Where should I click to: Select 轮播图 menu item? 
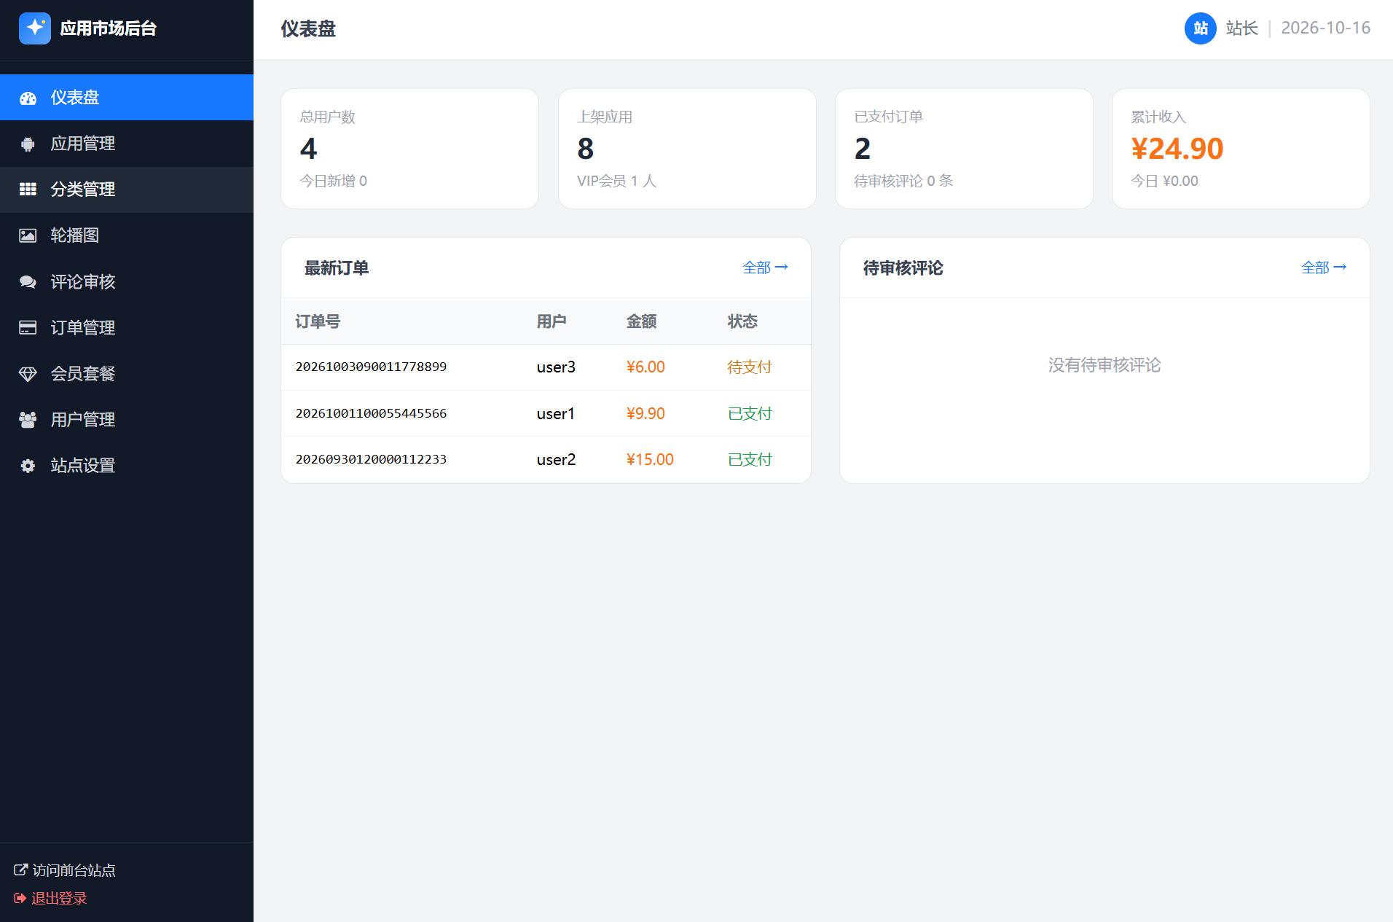127,235
